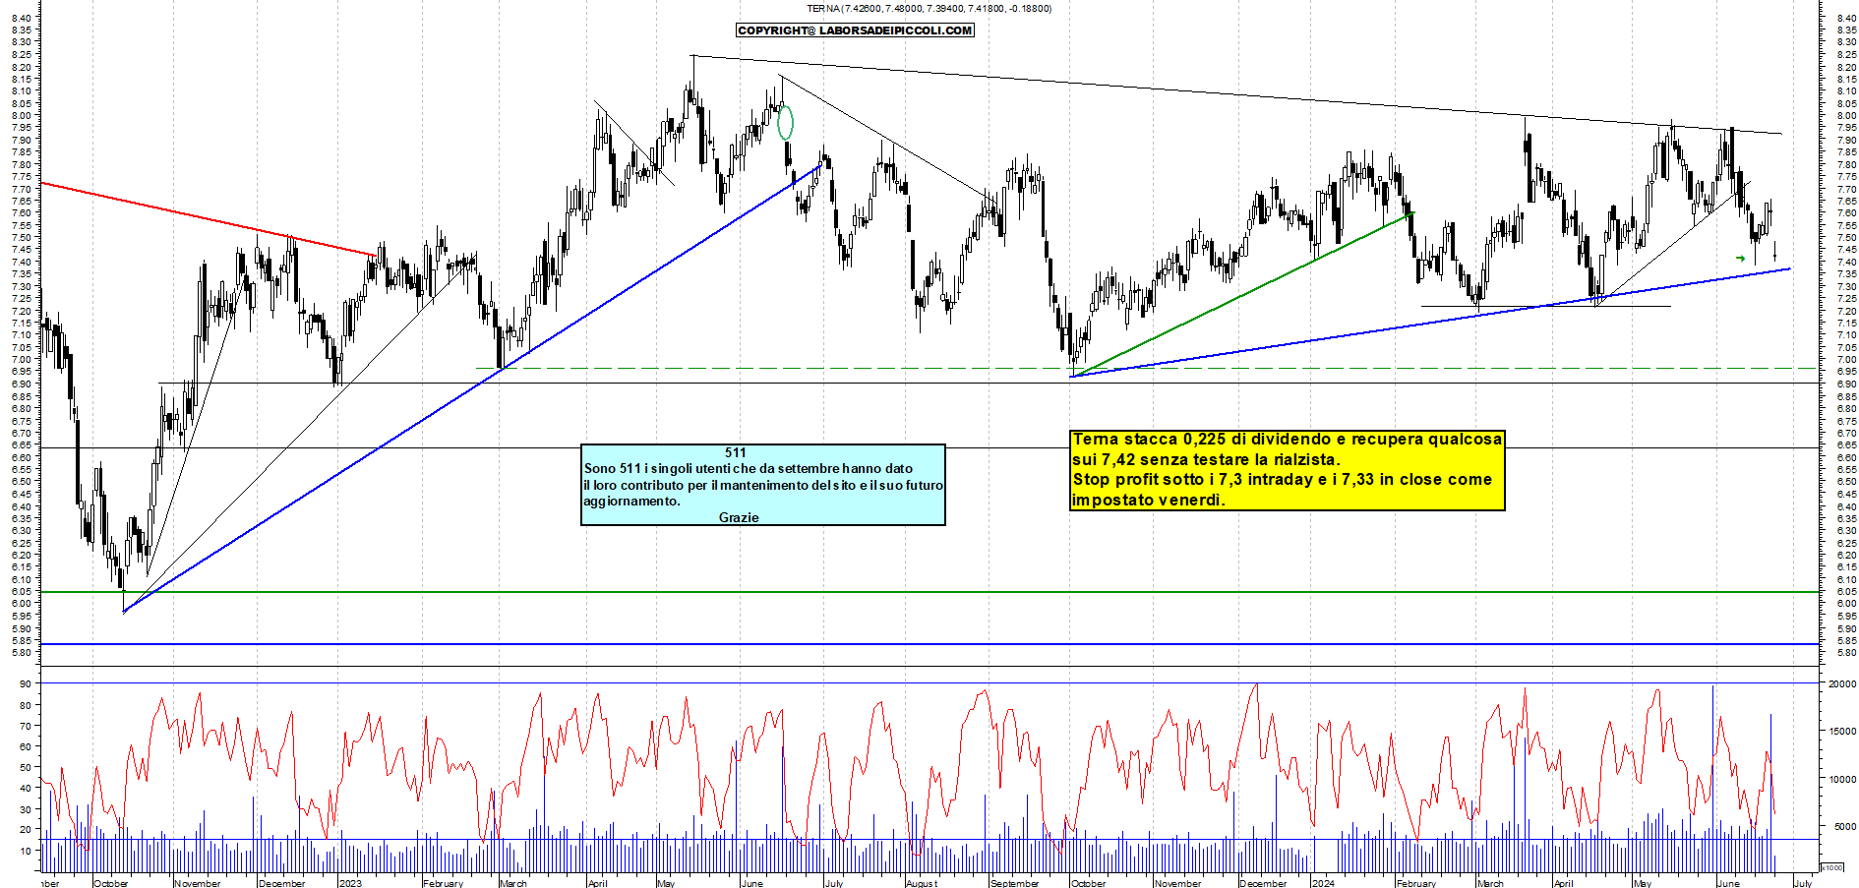Click the '2024' year label on time axis

[x=1323, y=883]
